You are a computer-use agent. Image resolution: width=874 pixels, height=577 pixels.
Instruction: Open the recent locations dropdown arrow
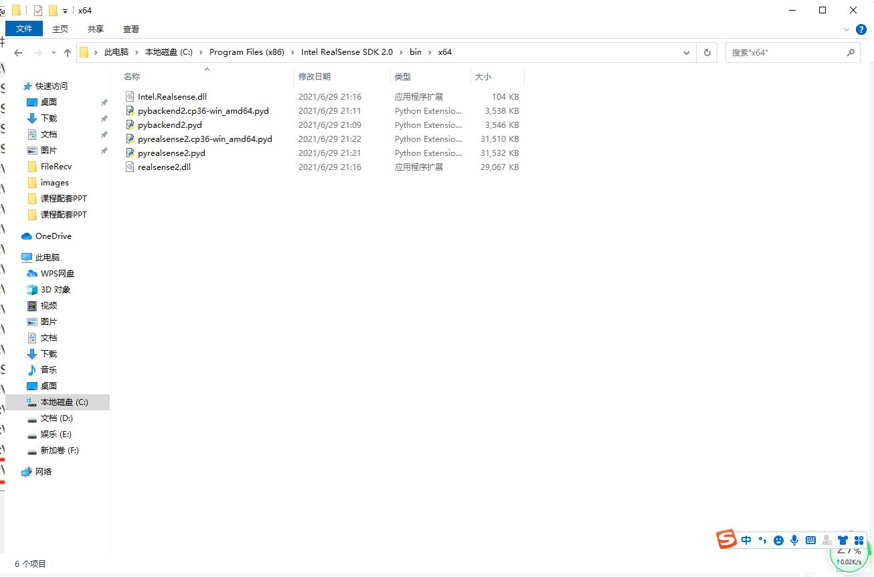pos(54,53)
